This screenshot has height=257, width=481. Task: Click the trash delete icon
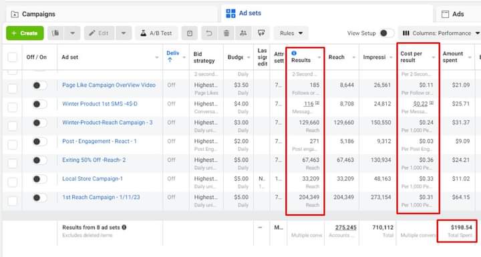click(226, 33)
